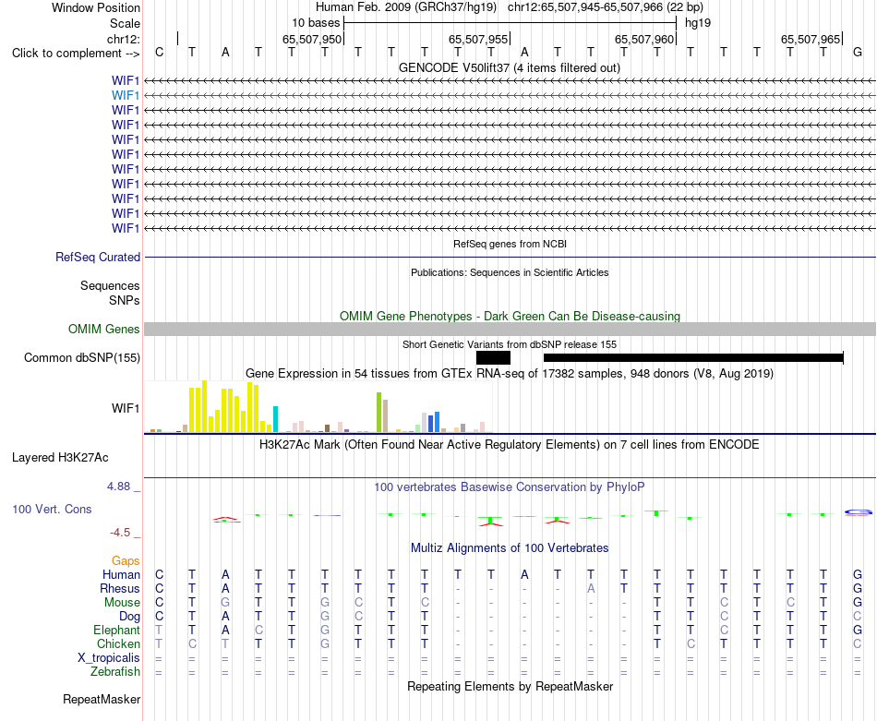Click the H3K27Ac Mark ENCODE track title
Image resolution: width=877 pixels, height=721 pixels.
pyautogui.click(x=510, y=445)
